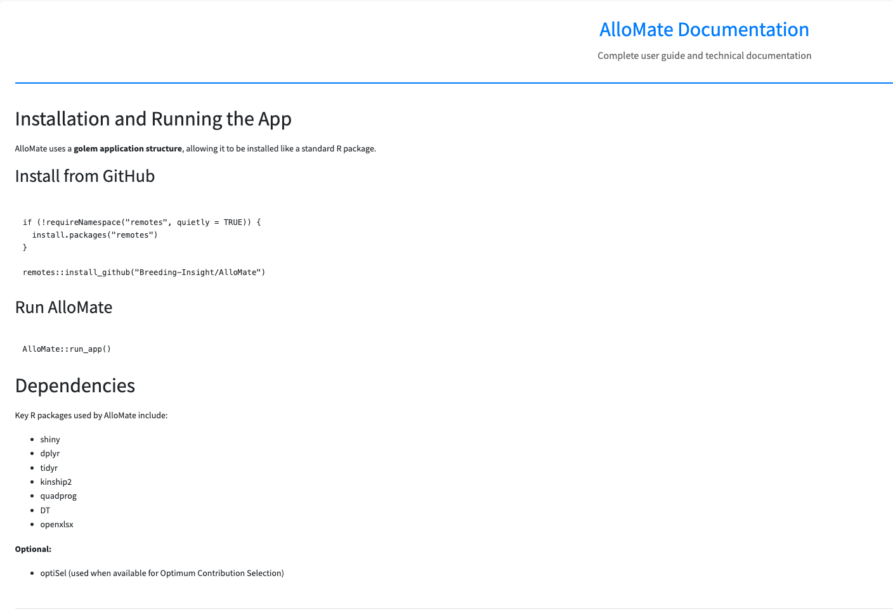Click the Install from GitHub heading

point(84,177)
